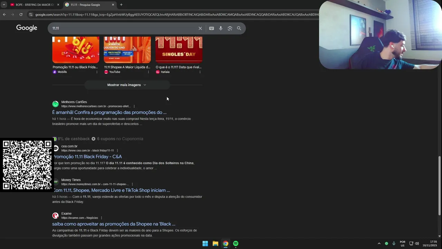Select the 11.11 - Pesquisa Google tab
Screen dimensions: 442x249
90,5
